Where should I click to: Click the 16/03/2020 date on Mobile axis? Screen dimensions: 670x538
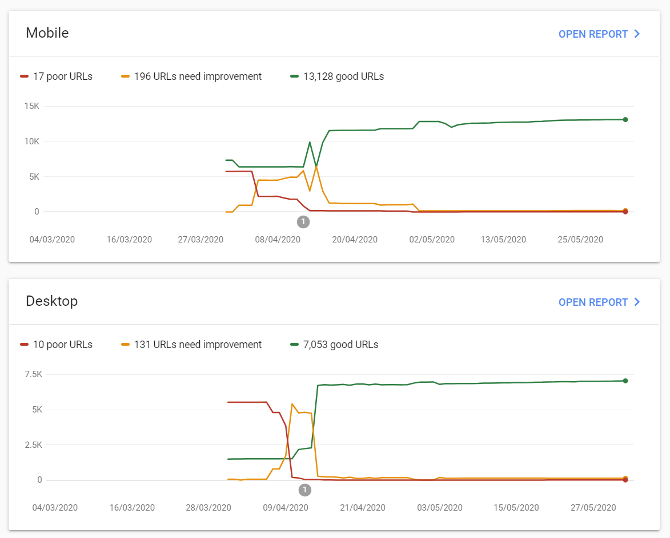pyautogui.click(x=129, y=240)
